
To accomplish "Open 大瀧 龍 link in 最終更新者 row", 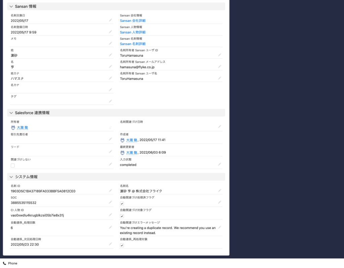I will click(132, 153).
